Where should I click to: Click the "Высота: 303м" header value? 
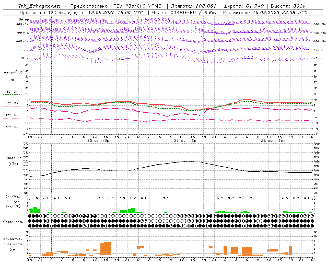point(288,6)
